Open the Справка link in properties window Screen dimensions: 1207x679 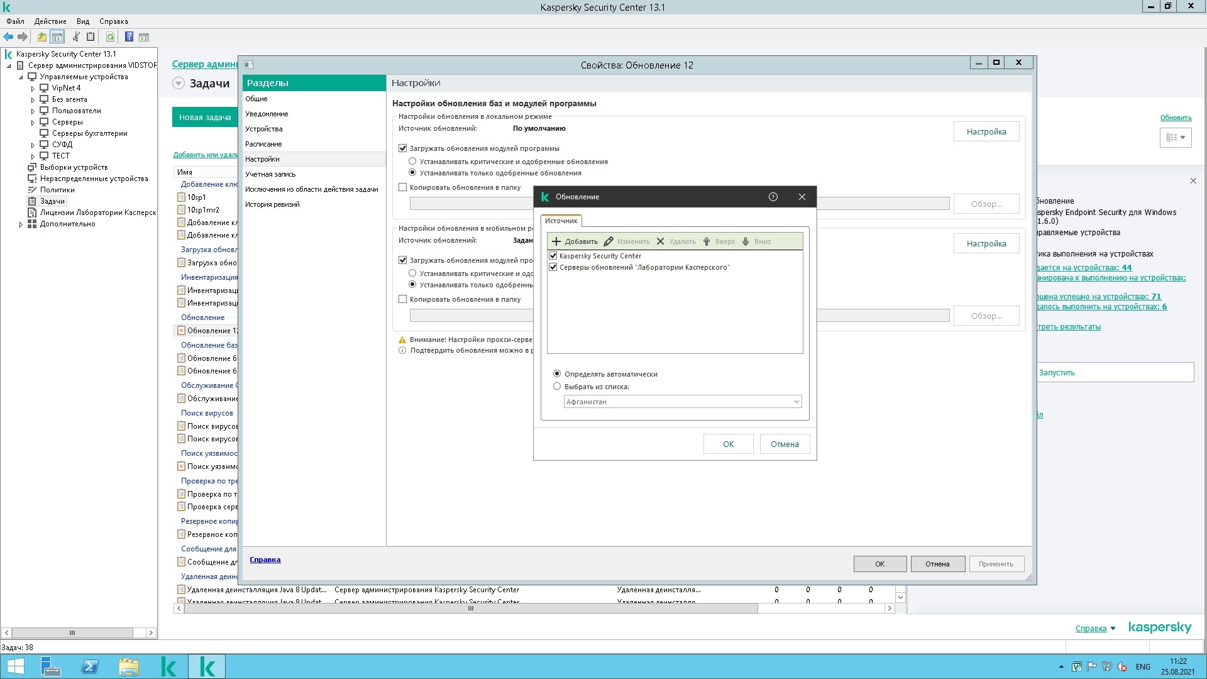[x=265, y=560]
